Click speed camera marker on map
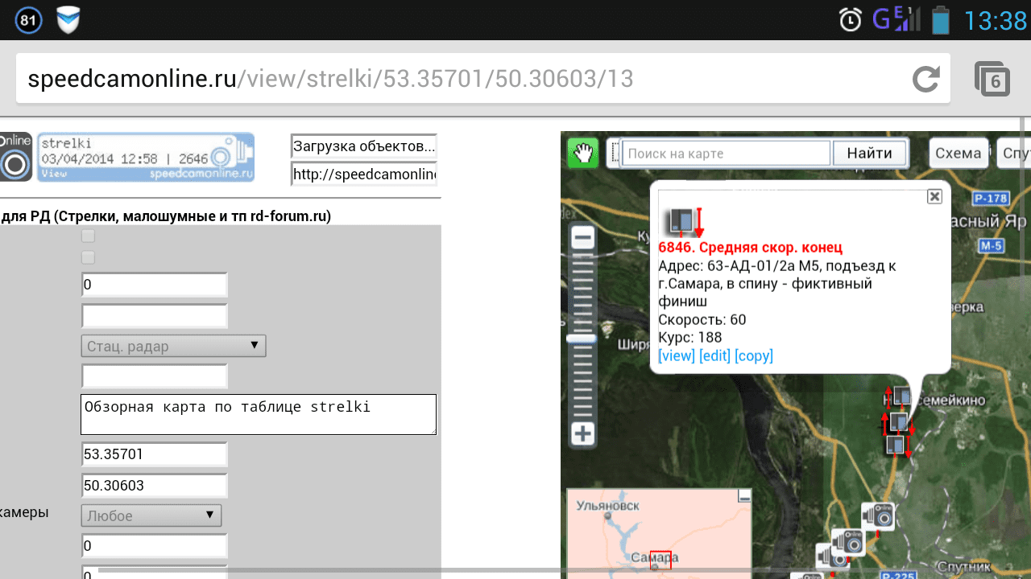Image resolution: width=1031 pixels, height=579 pixels. pyautogui.click(x=879, y=515)
